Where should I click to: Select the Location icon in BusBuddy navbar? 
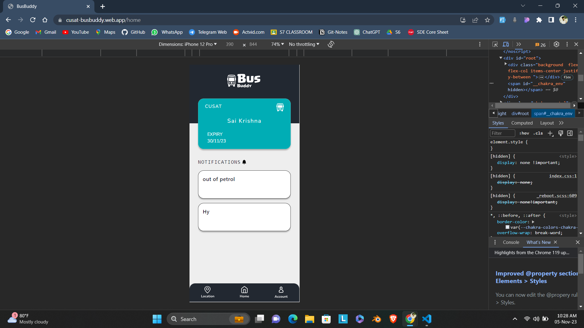tap(207, 292)
